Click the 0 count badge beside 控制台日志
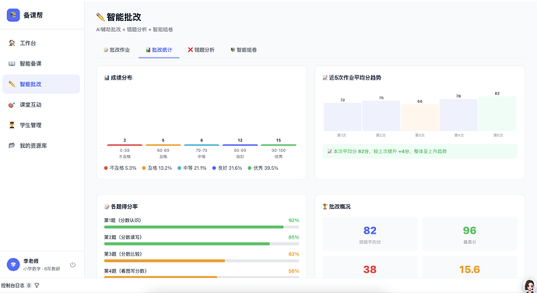This screenshot has width=537, height=293. (29, 285)
